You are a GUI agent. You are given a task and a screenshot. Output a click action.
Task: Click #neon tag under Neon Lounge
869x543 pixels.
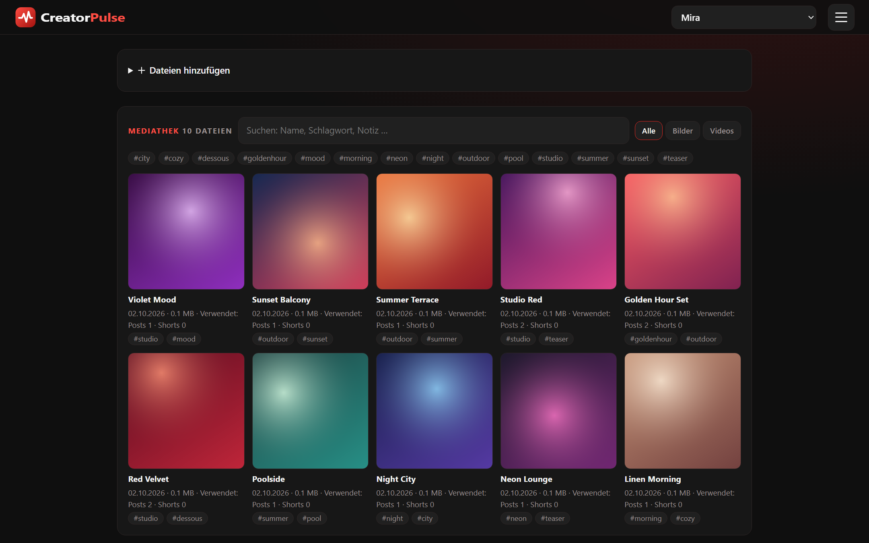coord(516,518)
